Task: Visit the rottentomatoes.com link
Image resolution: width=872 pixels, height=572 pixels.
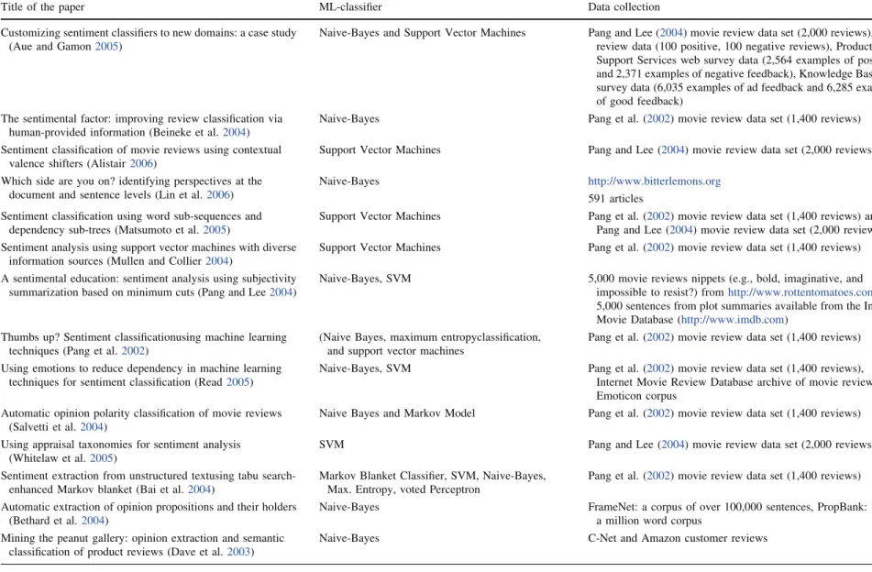Action: (800, 292)
